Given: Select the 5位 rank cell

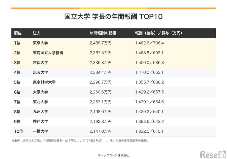Looking at the screenshot, I should click(x=17, y=82).
